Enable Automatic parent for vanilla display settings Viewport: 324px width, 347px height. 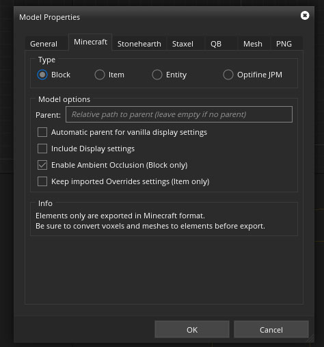(42, 132)
